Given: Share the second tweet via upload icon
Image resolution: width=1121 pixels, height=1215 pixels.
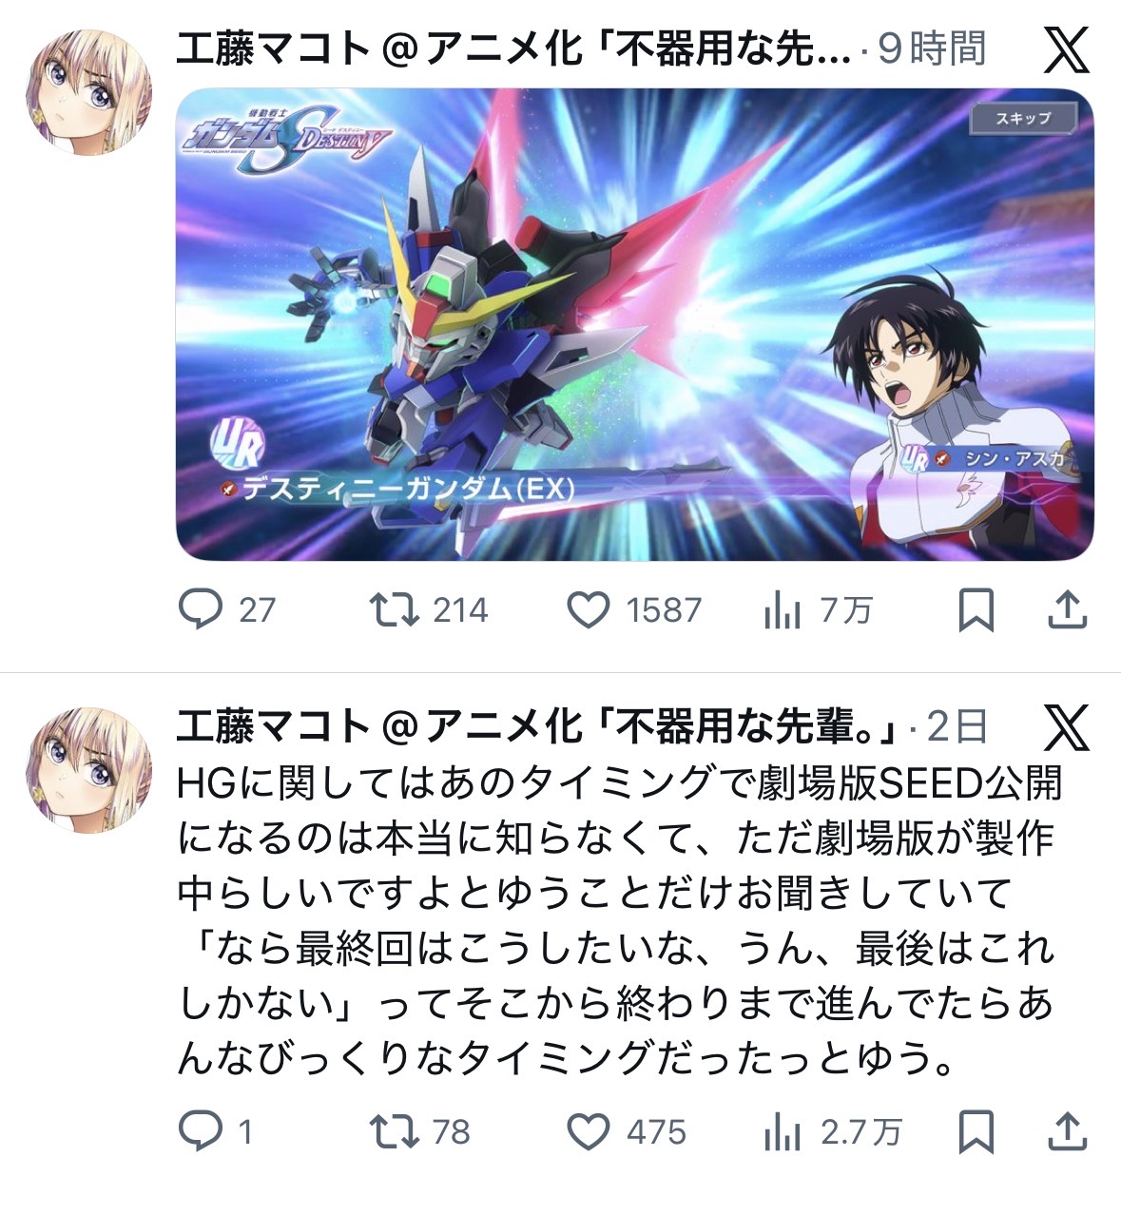Looking at the screenshot, I should (x=1067, y=1131).
